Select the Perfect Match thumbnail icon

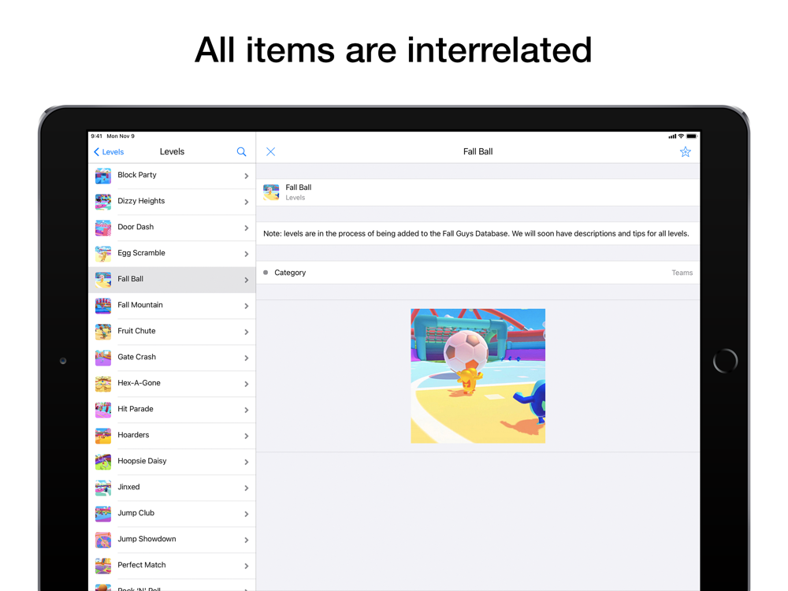click(103, 566)
